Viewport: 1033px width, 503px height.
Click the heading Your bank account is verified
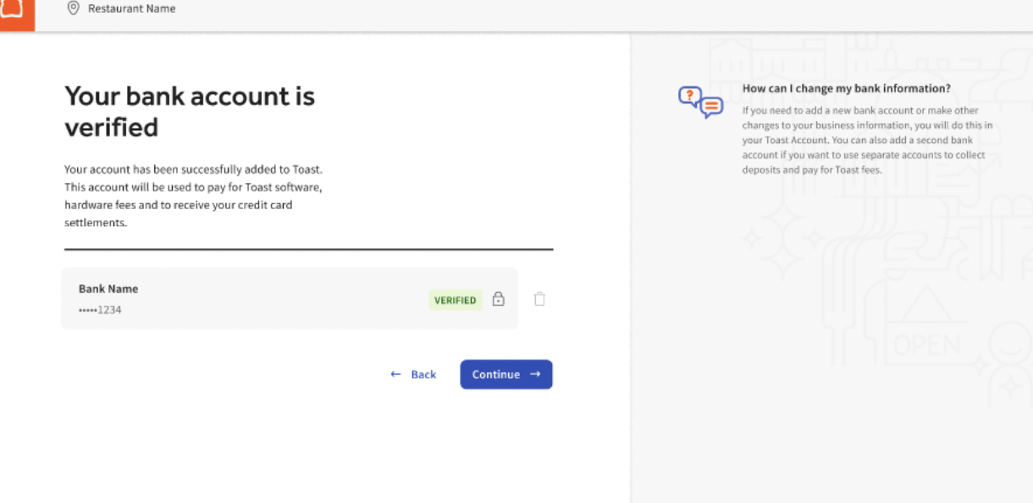189,111
